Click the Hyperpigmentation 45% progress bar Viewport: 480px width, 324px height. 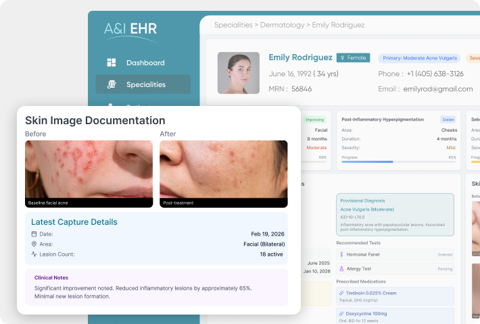pyautogui.click(x=399, y=162)
